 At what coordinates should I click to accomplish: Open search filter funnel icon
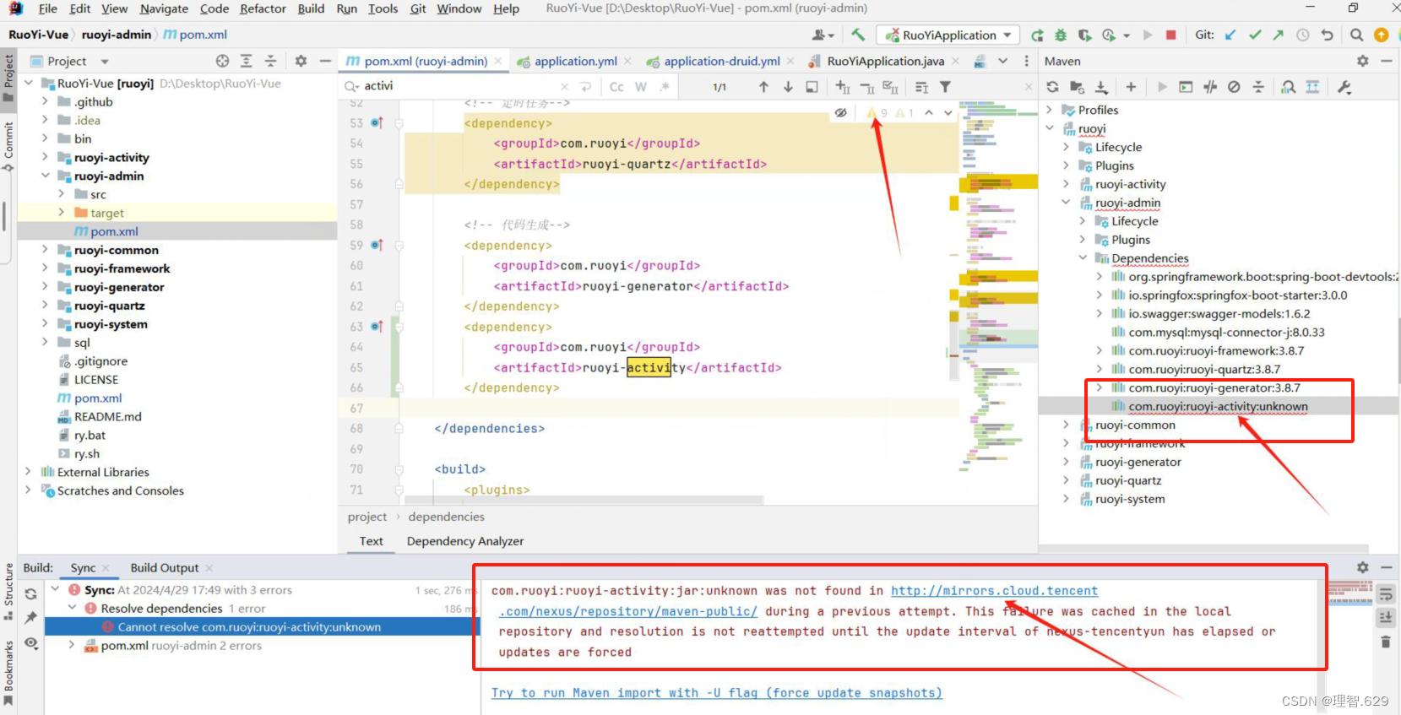[x=946, y=87]
